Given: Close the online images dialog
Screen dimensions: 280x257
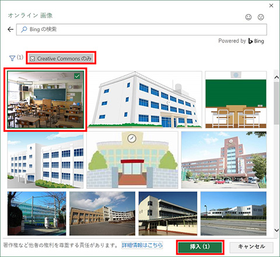Looking at the screenshot, I should pos(271,6).
